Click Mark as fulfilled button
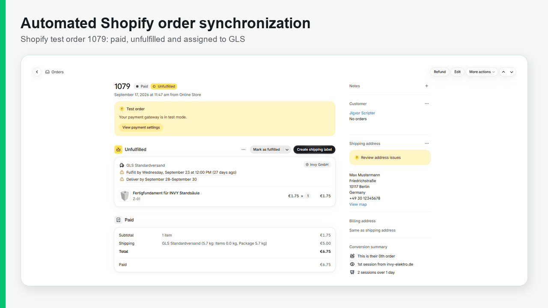The image size is (548, 308). pyautogui.click(x=266, y=150)
